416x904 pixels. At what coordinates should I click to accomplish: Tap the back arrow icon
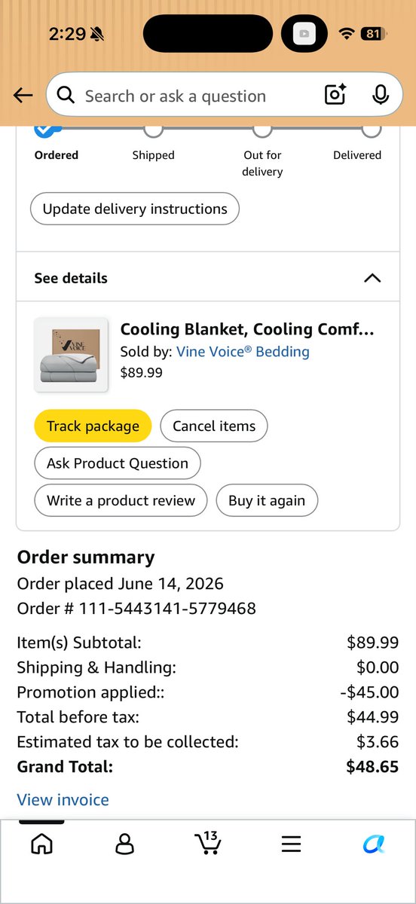click(23, 95)
